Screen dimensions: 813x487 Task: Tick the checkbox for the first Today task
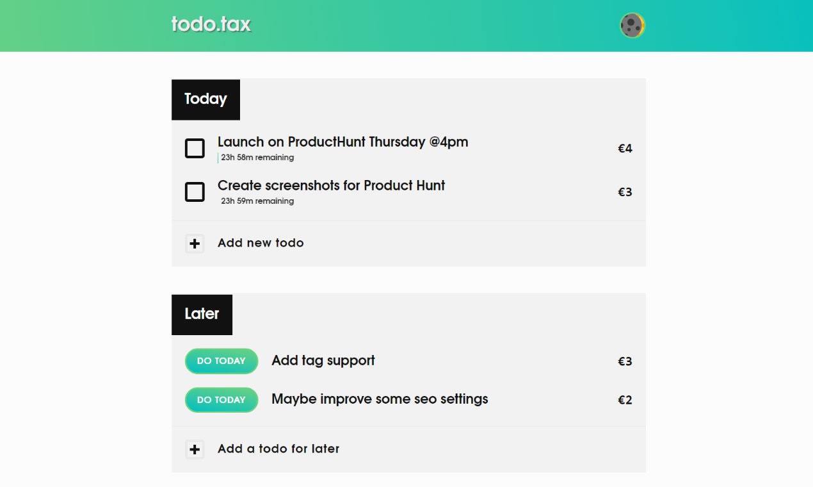[195, 148]
